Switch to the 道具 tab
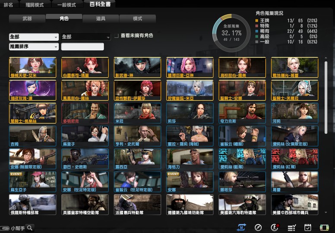 click(x=101, y=19)
